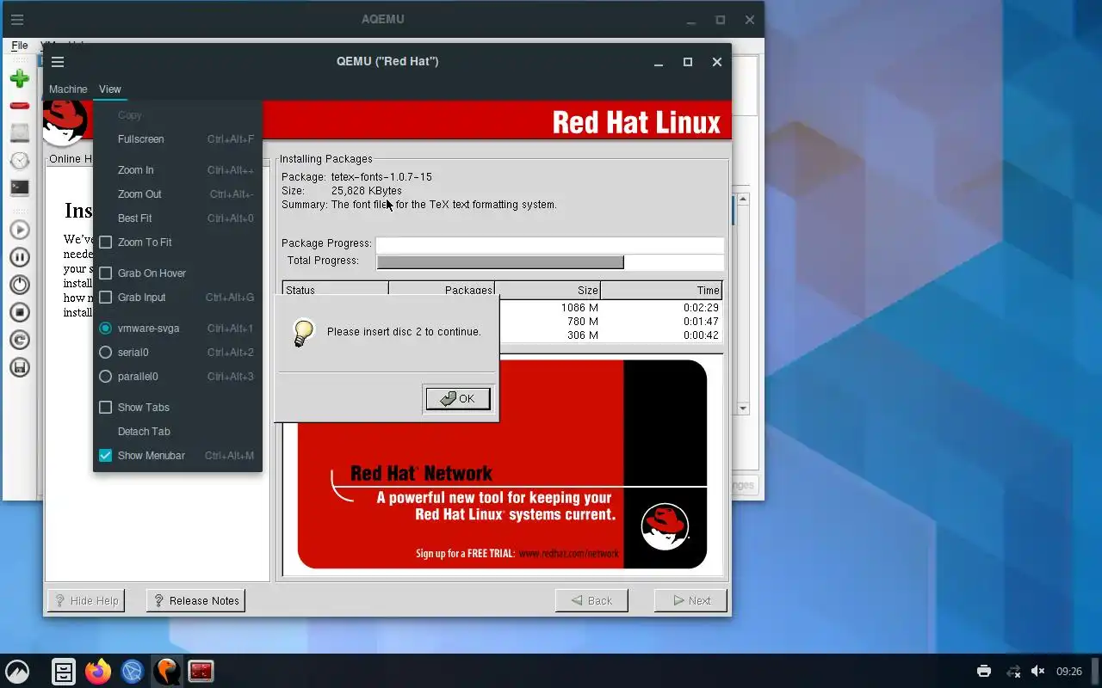This screenshot has height=688, width=1102.
Task: Close the open View menu
Action: (110, 89)
